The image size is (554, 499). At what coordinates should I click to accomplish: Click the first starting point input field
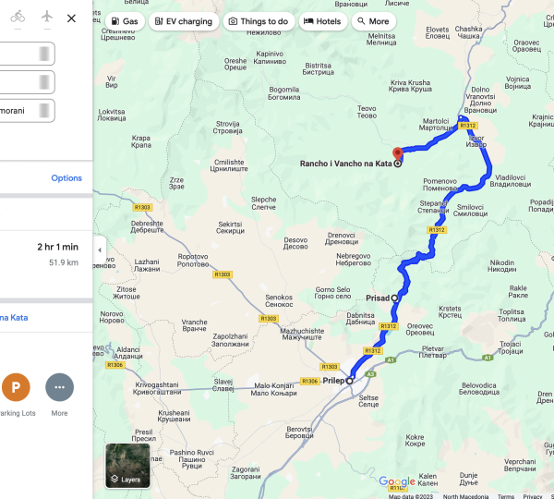(x=27, y=54)
